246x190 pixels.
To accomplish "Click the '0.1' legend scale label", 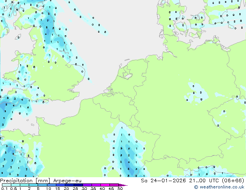I will [4, 188].
